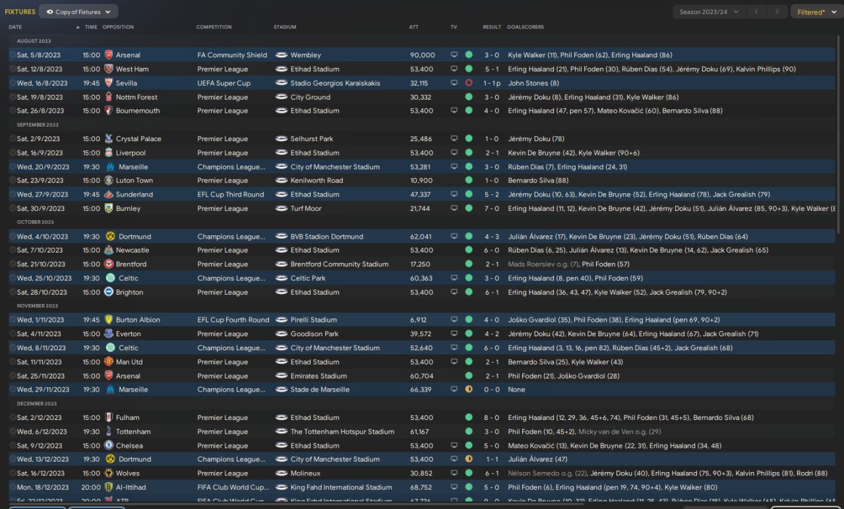Click the Stadio Georgios Karaiskakis stadium name
Screen dimensions: 844x509
click(x=336, y=83)
